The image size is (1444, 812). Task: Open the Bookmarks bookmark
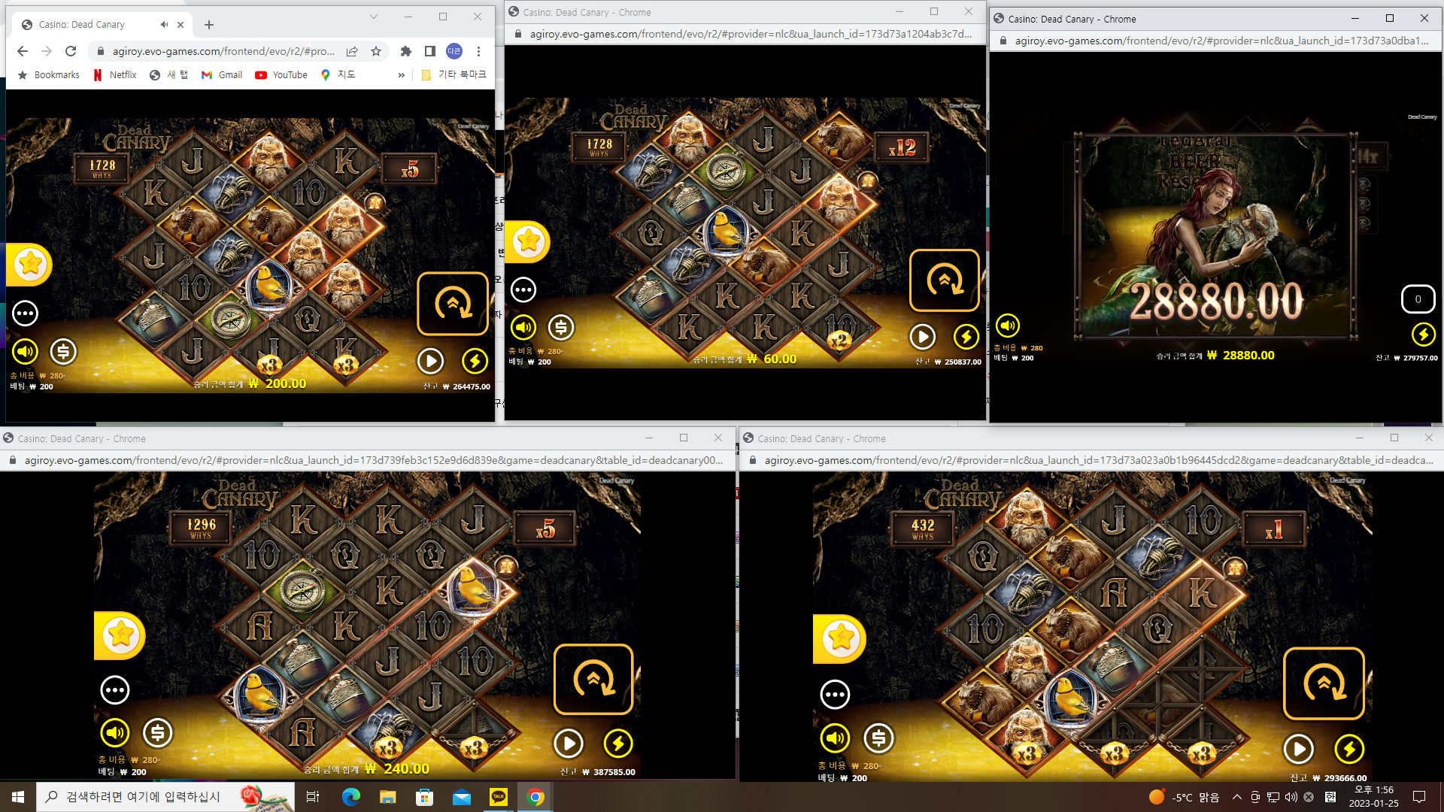point(49,74)
